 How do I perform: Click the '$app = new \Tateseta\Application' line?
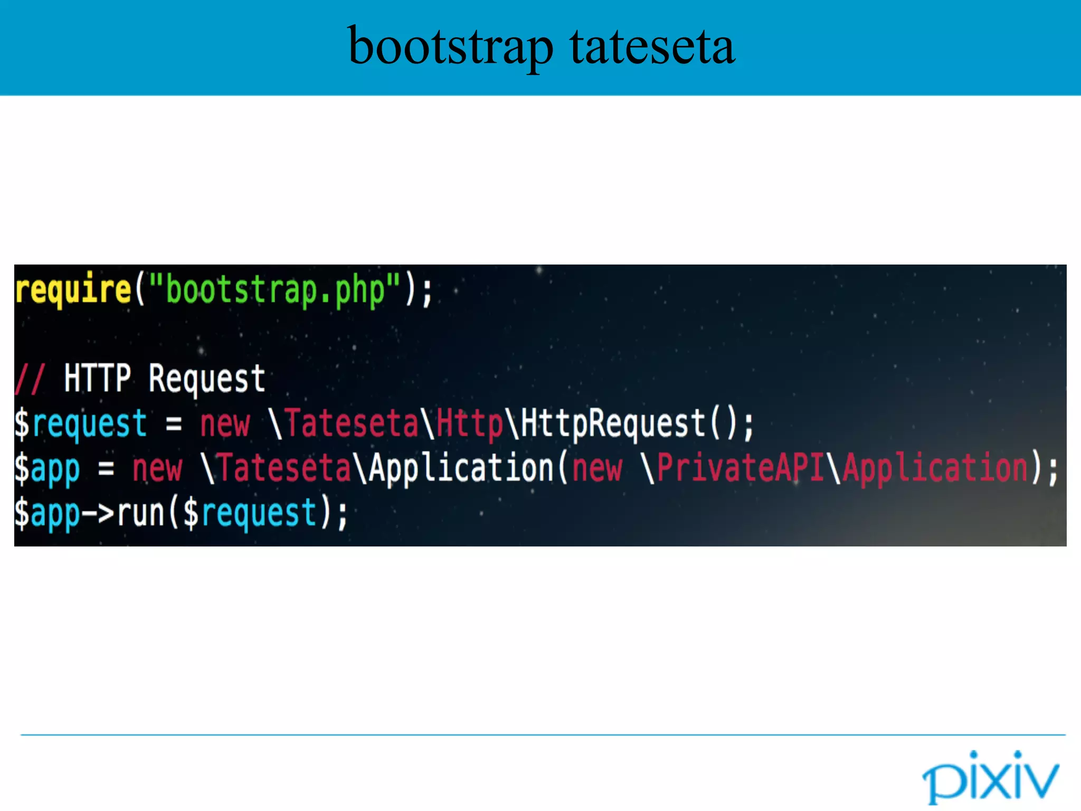tap(536, 468)
